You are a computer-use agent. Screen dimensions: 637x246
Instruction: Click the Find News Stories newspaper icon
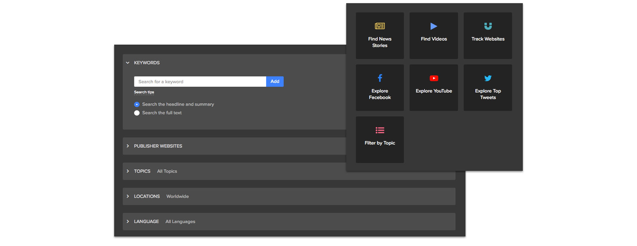[x=380, y=26]
